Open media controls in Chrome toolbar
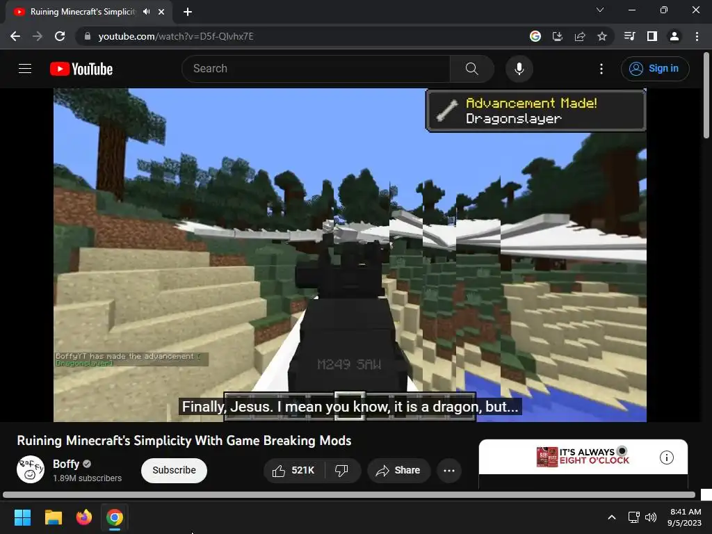Image resolution: width=712 pixels, height=534 pixels. click(630, 36)
